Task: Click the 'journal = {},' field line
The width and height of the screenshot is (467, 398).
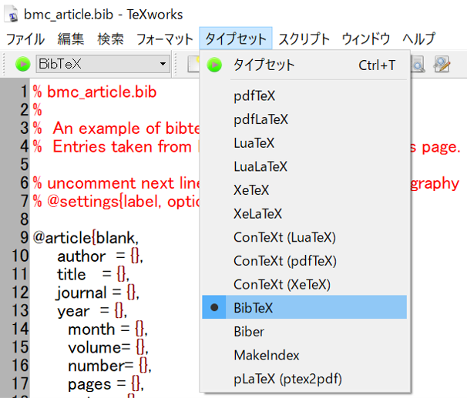Action: point(98,293)
